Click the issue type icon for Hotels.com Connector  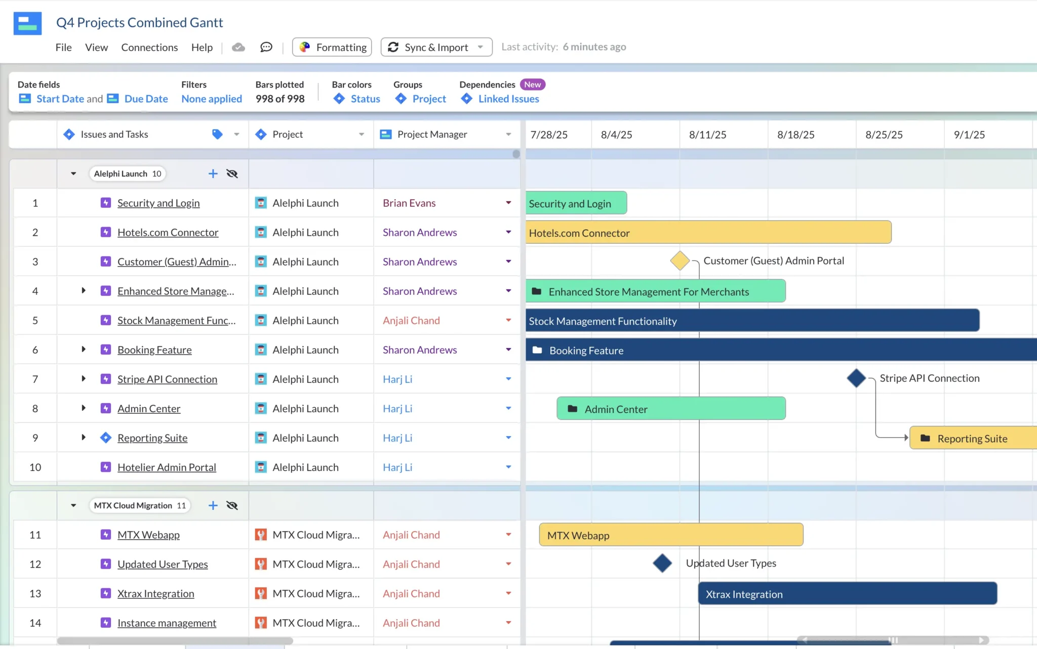(105, 232)
